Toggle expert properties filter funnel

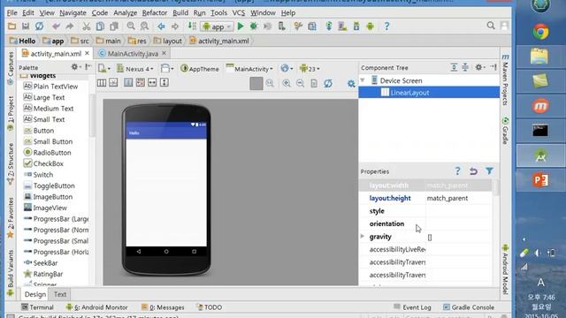click(x=489, y=171)
